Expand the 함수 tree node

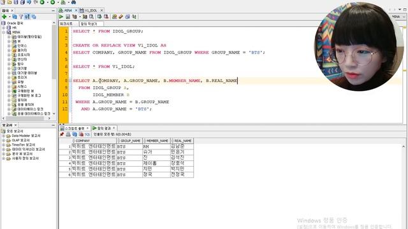coord(9,64)
